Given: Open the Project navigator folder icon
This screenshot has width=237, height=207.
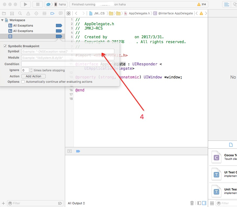Looking at the screenshot, I should click(4, 13).
